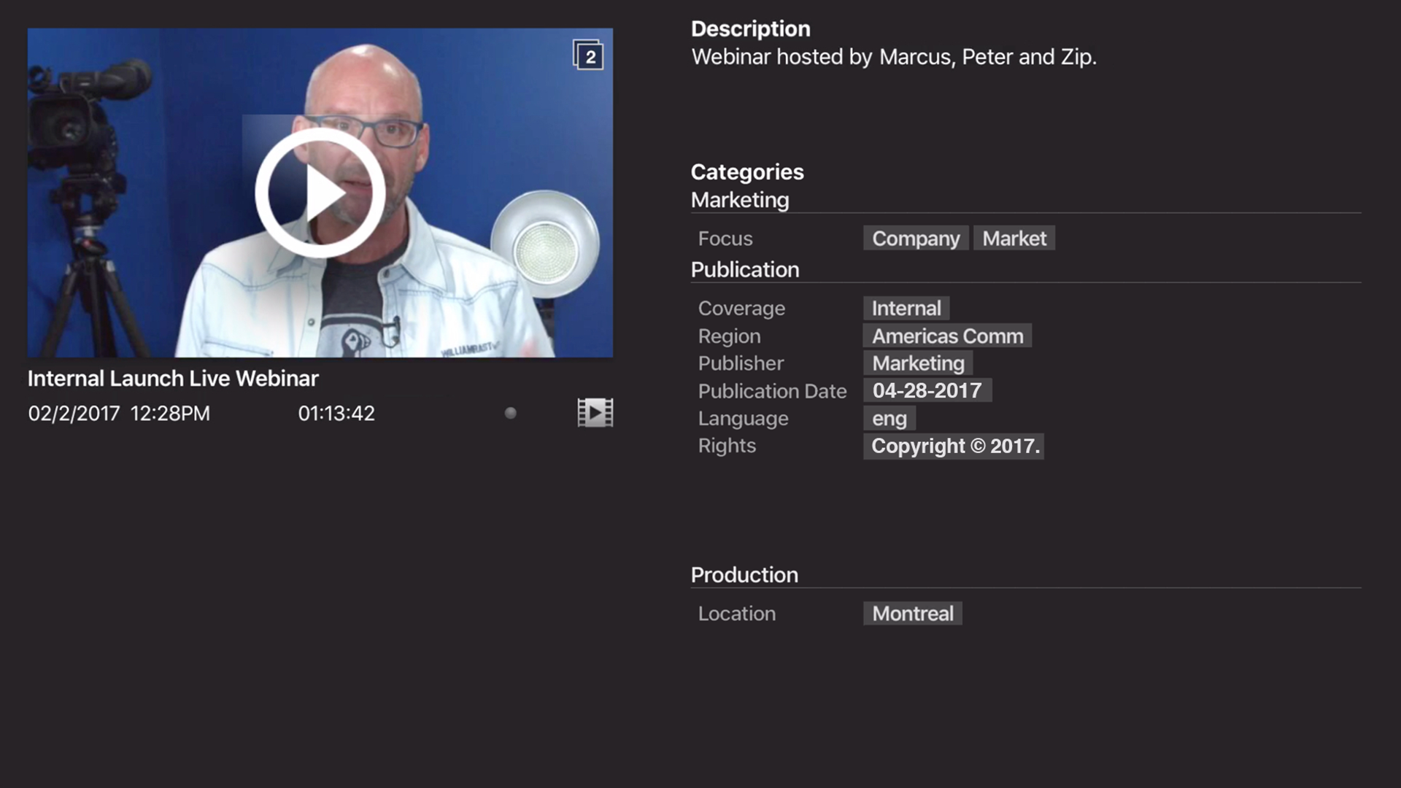Click the Internal coverage tag
Viewport: 1401px width, 788px height.
pyautogui.click(x=906, y=308)
